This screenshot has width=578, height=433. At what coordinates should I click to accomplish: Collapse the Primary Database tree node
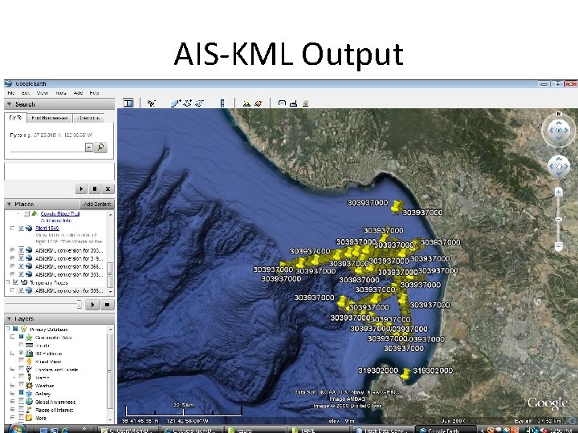tap(7, 329)
